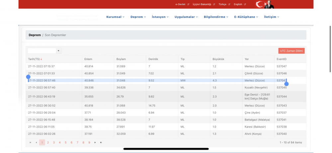Click the sort arrow beside Tarih(TS)
This screenshot has height=153, width=332.
41,59
